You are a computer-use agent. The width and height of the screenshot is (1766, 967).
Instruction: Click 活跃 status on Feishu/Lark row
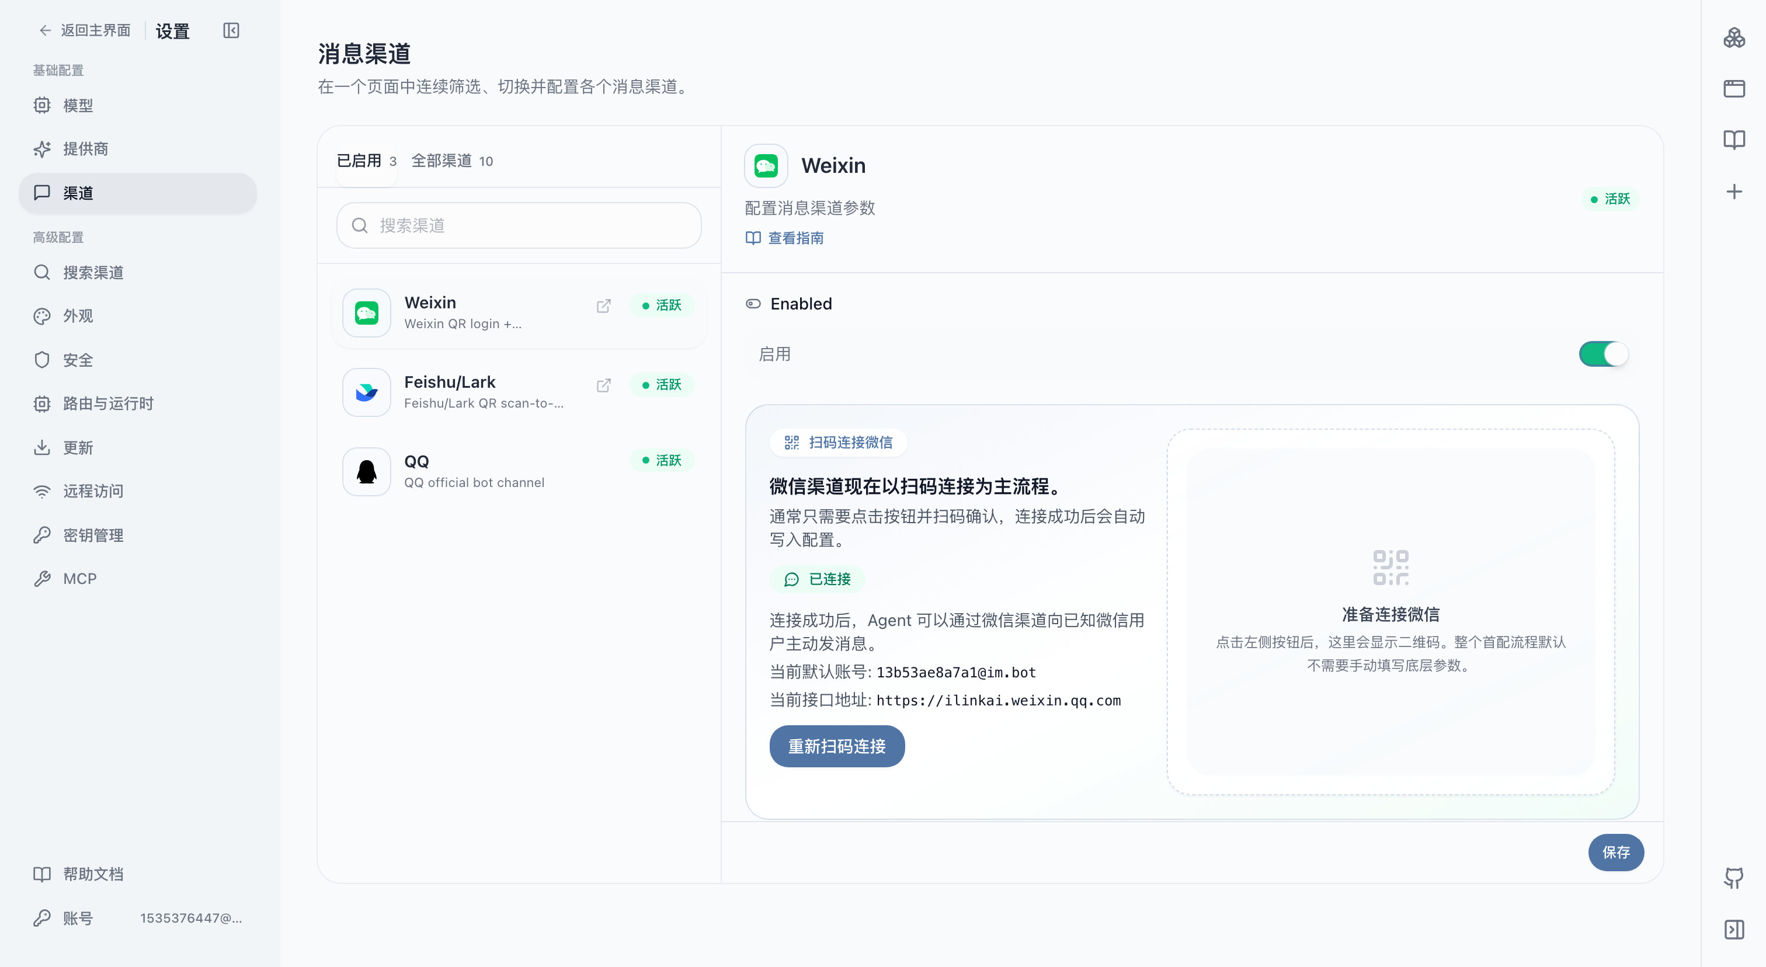point(662,385)
